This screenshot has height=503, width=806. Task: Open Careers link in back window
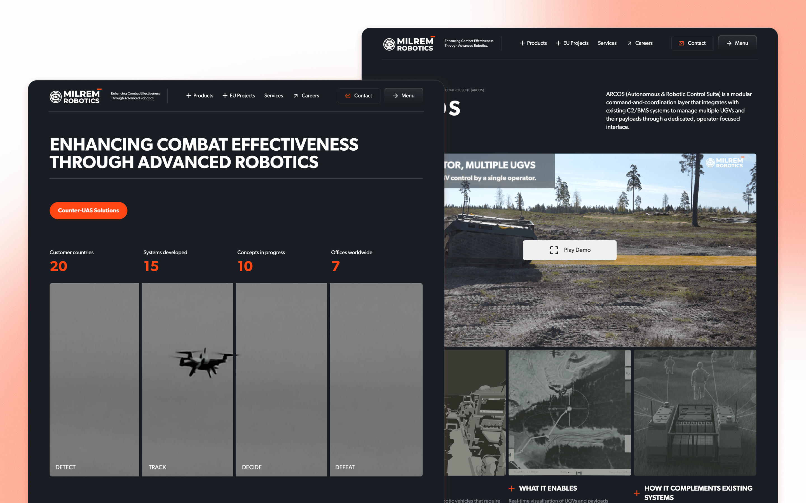click(x=640, y=43)
